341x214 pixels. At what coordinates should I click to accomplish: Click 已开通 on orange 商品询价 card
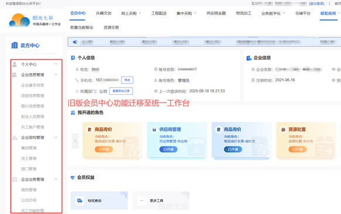pyautogui.click(x=104, y=149)
